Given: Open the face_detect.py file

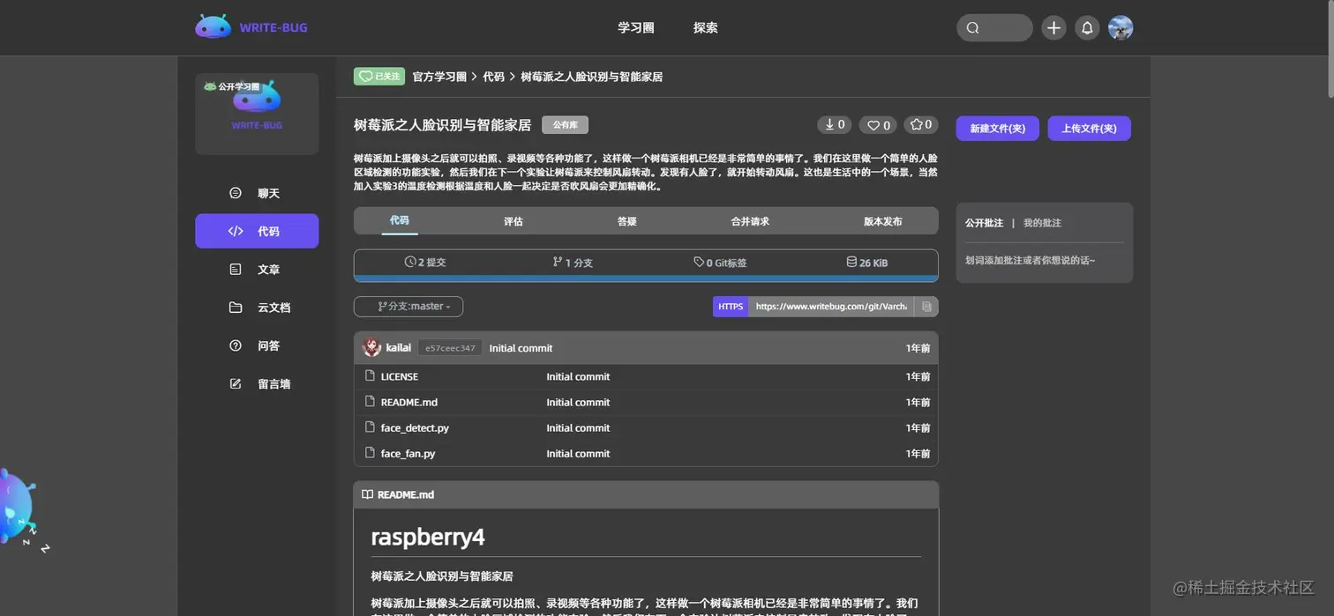Looking at the screenshot, I should (415, 427).
